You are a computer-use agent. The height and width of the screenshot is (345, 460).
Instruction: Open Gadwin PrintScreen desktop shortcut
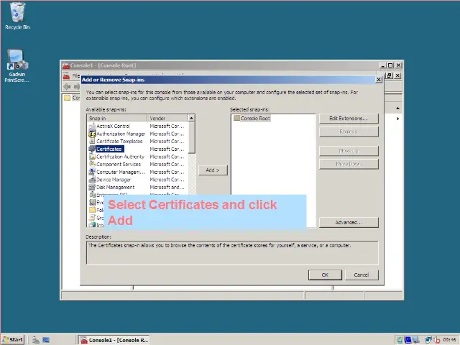pos(17,65)
